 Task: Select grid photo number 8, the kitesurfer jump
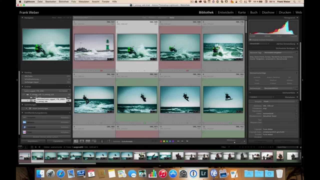pyautogui.click(x=223, y=99)
